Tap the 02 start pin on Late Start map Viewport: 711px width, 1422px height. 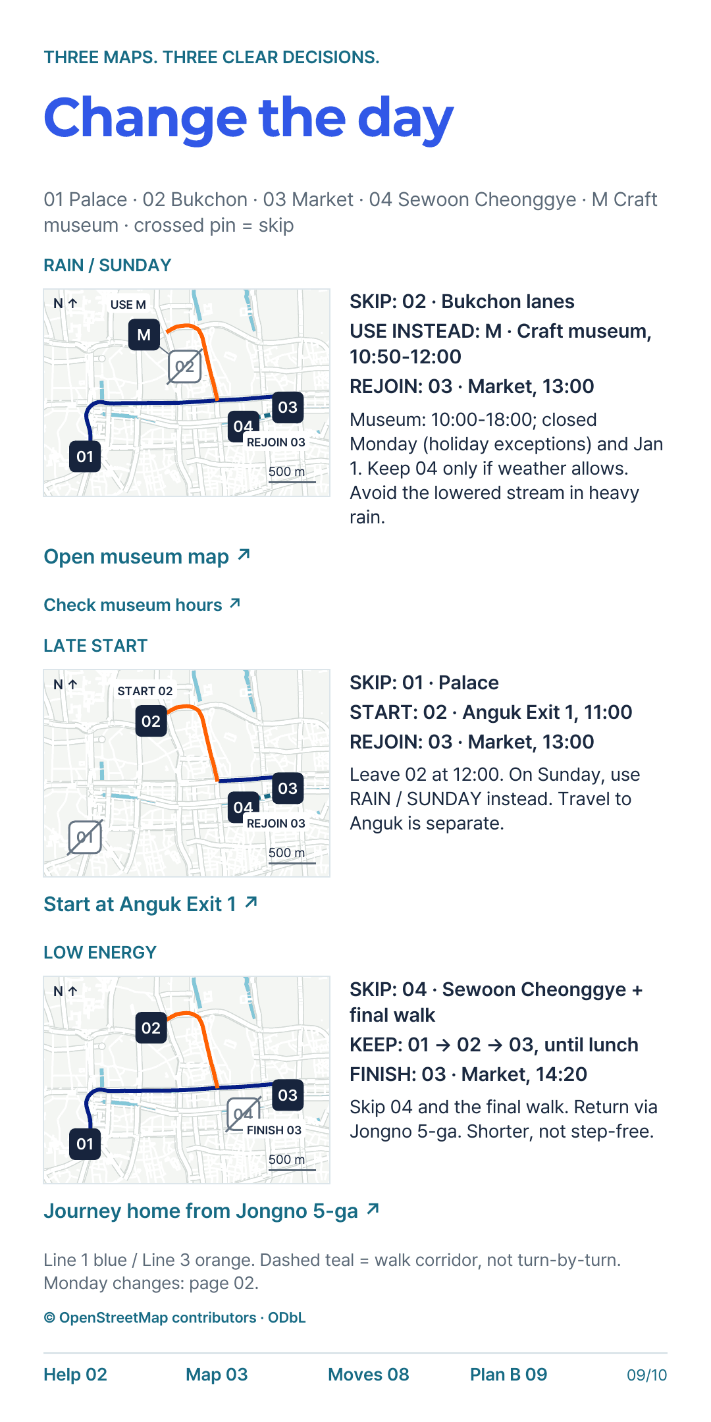click(x=151, y=721)
